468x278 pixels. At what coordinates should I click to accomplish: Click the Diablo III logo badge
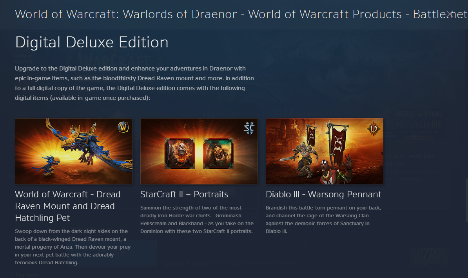click(x=374, y=129)
